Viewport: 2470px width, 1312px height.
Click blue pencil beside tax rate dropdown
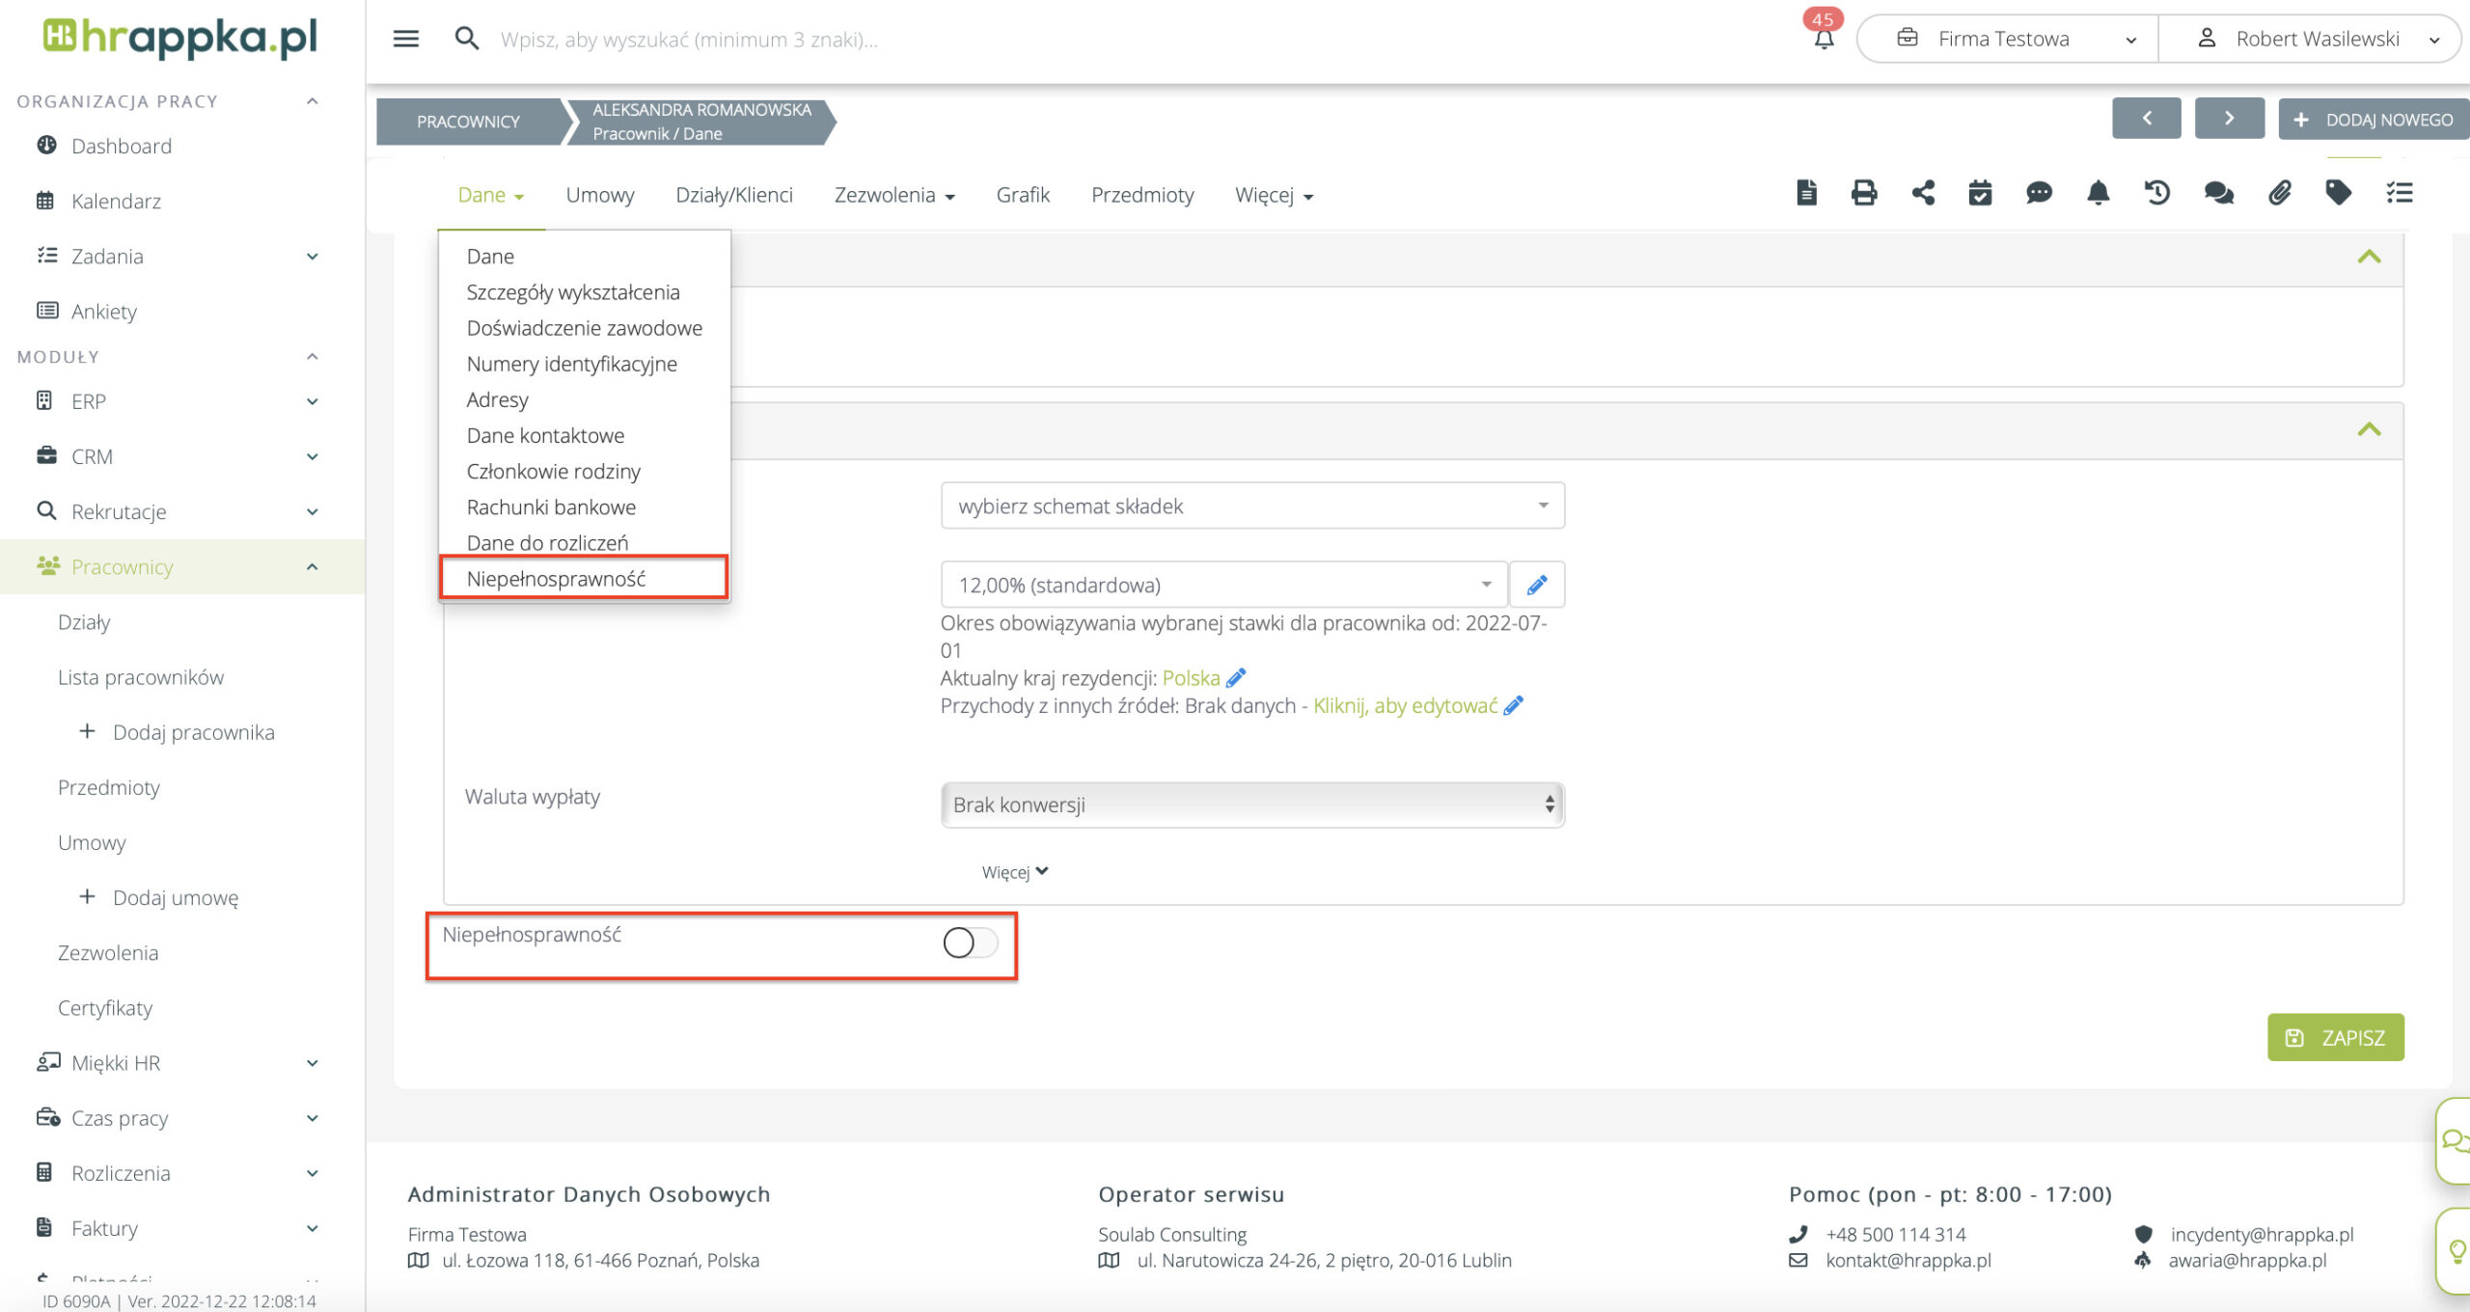click(x=1537, y=585)
